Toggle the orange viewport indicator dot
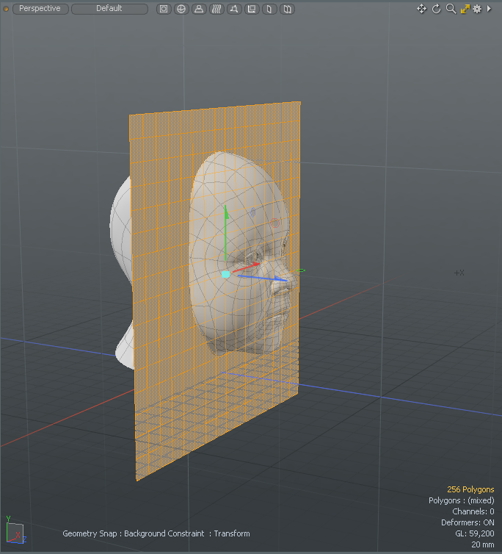This screenshot has width=502, height=554. point(5,9)
